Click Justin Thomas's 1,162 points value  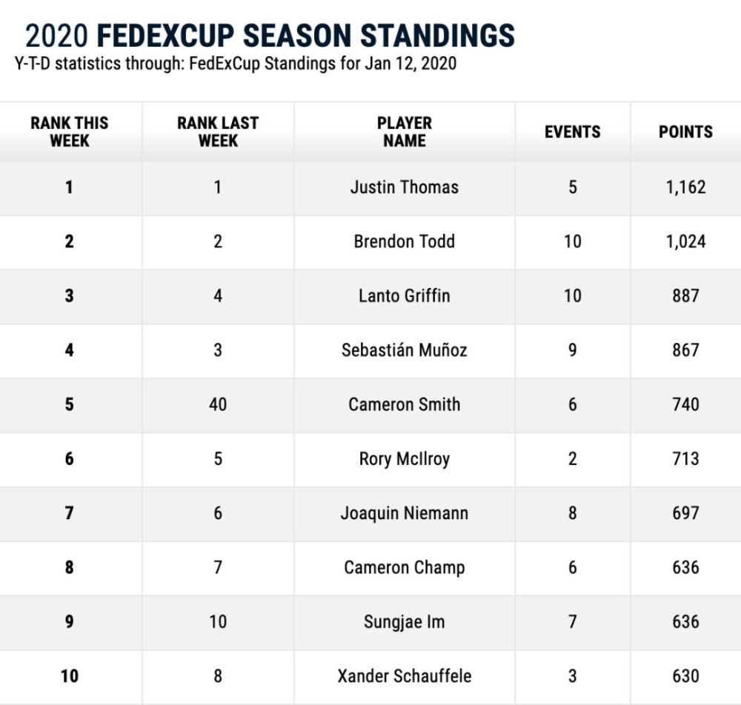(685, 187)
